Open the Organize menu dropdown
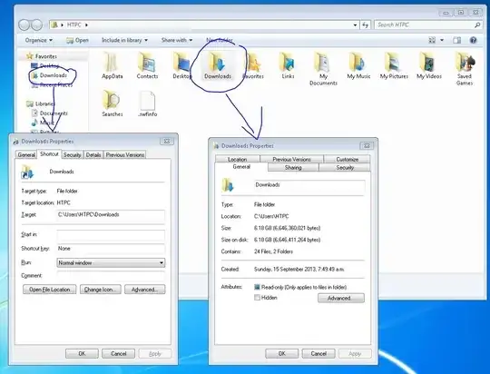490x374 pixels. click(x=39, y=40)
